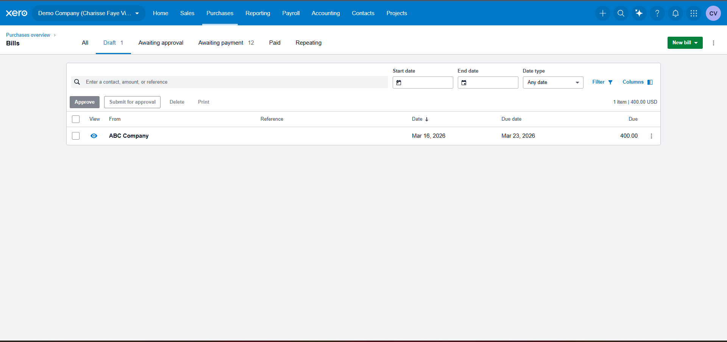Click the Columns layout icon

click(650, 82)
